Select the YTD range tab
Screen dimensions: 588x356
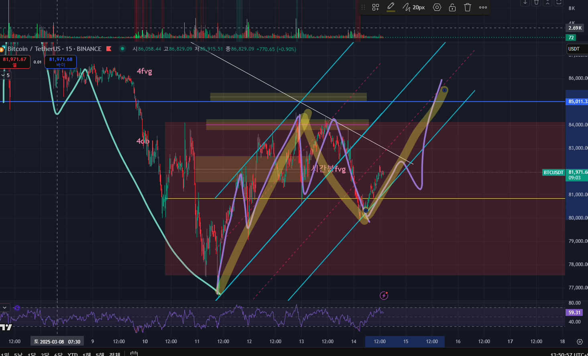pyautogui.click(x=73, y=355)
